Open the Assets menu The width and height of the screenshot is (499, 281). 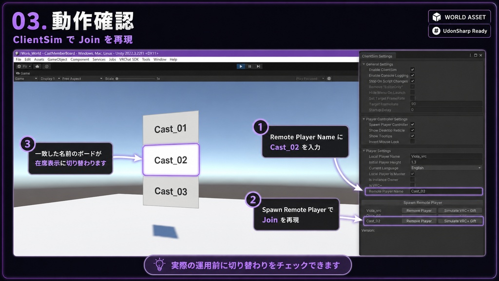point(39,60)
